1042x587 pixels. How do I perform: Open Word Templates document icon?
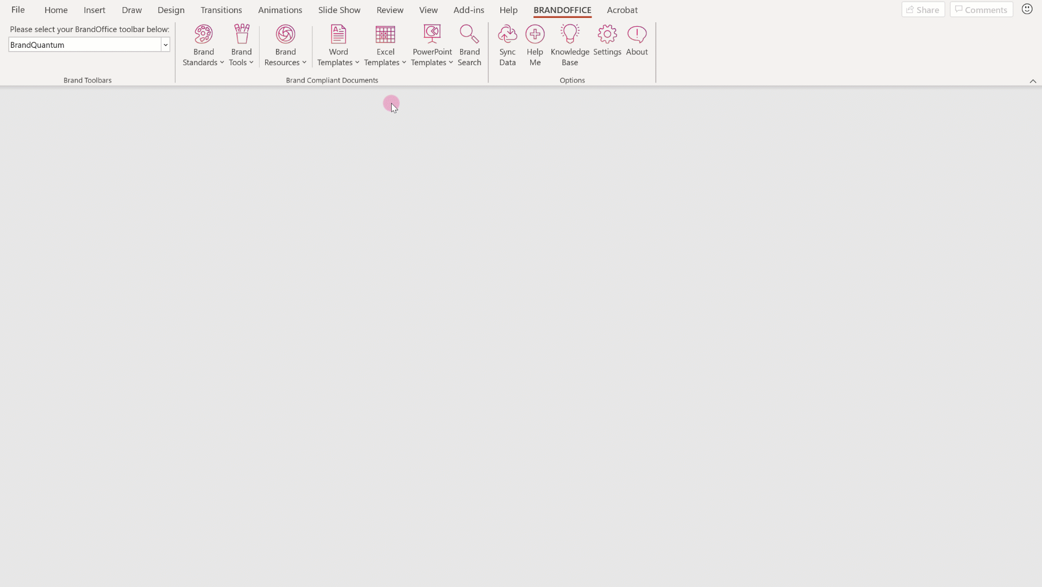(x=338, y=34)
